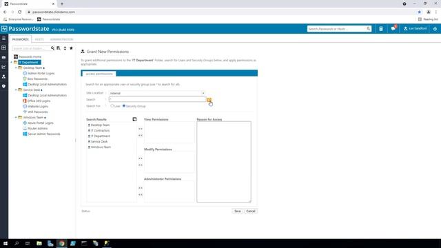The image size is (441, 248).
Task: Switch to the Hosts tab
Action: [x=39, y=39]
